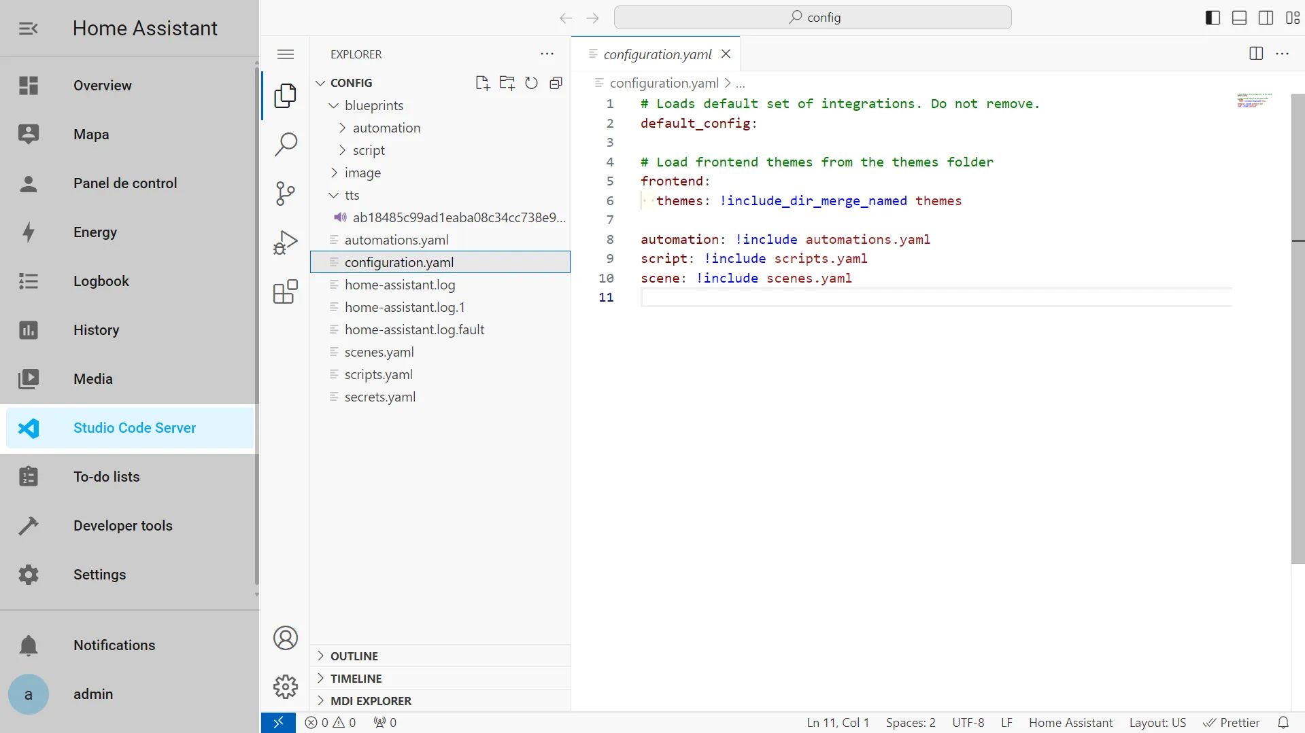Split the editor to the right

[1256, 54]
